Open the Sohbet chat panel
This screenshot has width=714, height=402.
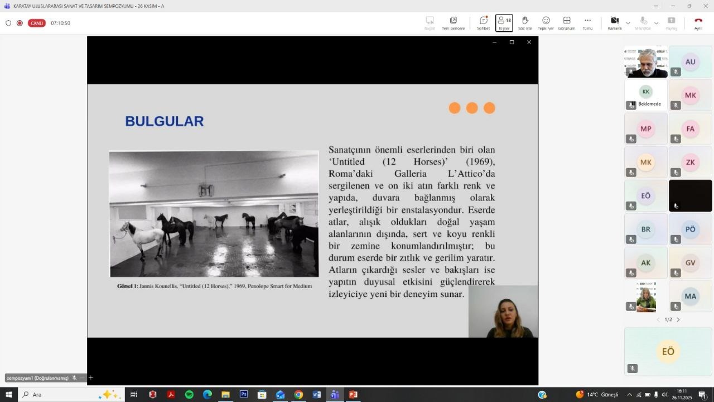coord(483,23)
